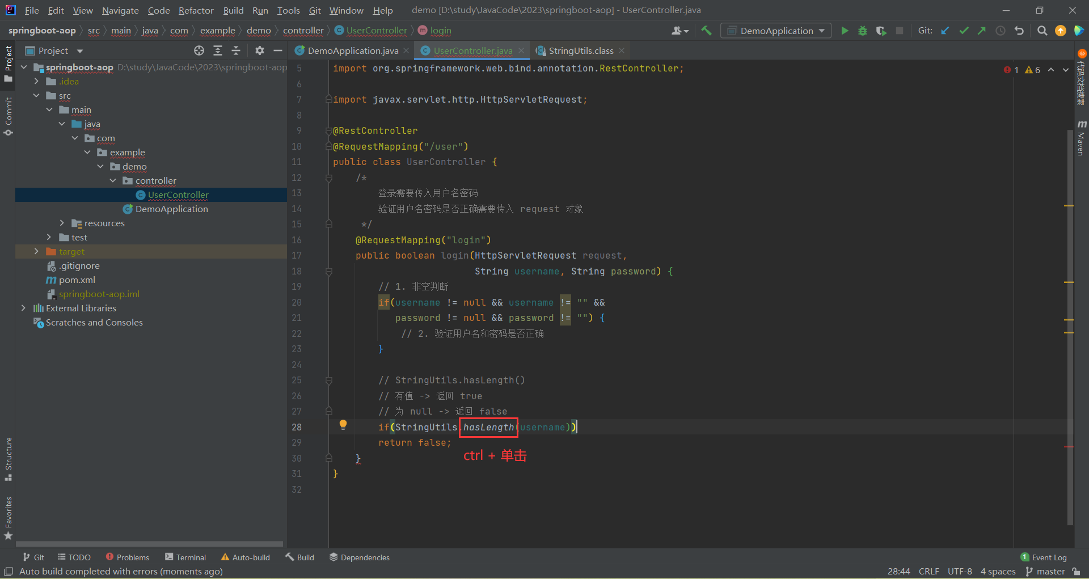Viewport: 1089px width, 579px height.
Task: Collapse the springboot-aop root node
Action: tap(24, 67)
